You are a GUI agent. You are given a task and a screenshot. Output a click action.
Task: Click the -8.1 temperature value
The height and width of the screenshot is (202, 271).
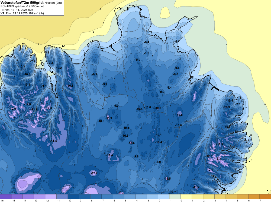(x=146, y=53)
